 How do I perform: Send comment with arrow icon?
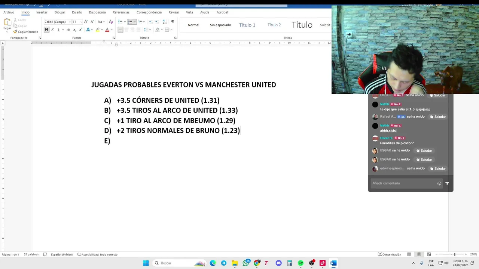tap(447, 183)
